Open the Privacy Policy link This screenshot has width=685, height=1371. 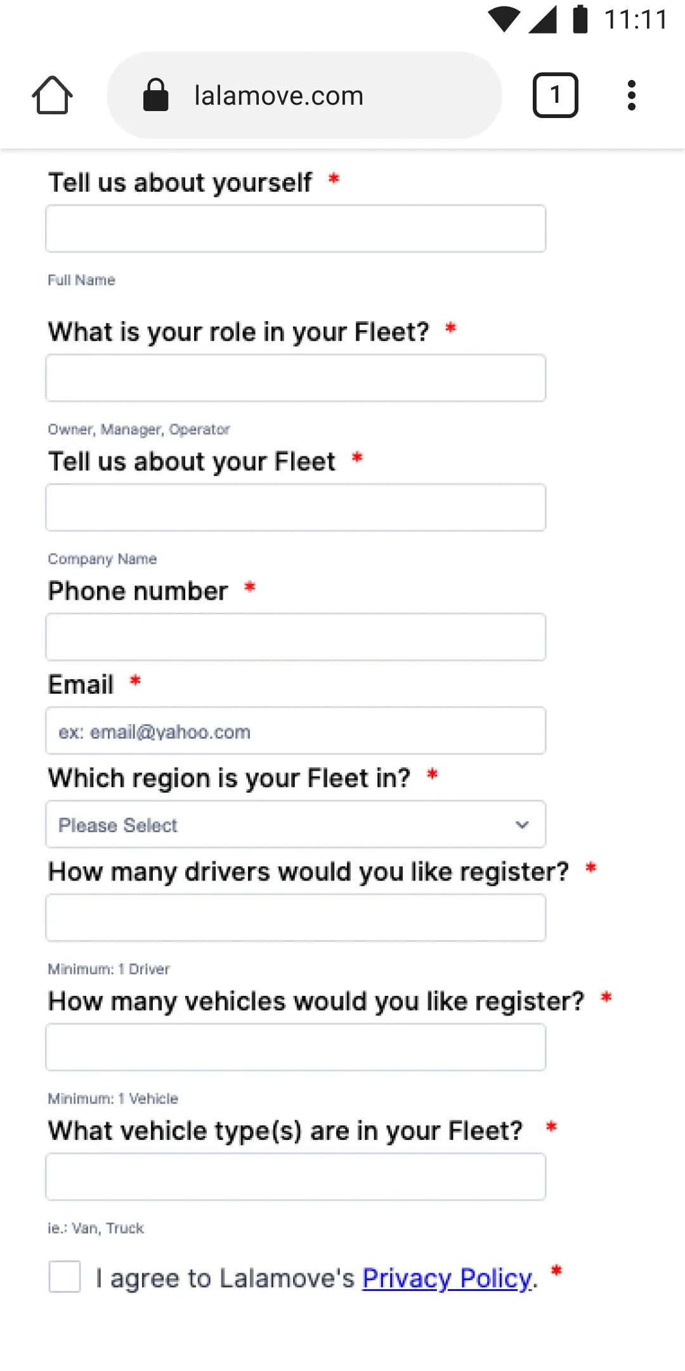coord(446,1278)
